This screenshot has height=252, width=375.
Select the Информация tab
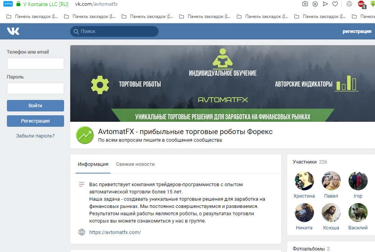(x=93, y=164)
